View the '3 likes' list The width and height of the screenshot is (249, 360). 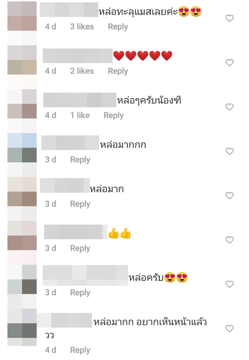[82, 27]
